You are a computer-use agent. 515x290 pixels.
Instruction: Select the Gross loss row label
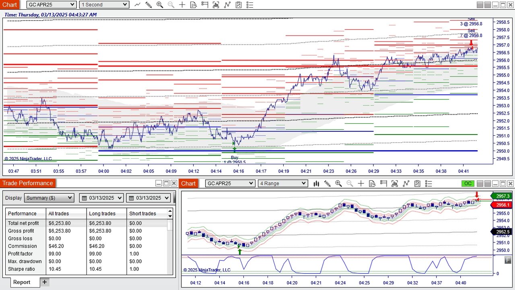19,238
